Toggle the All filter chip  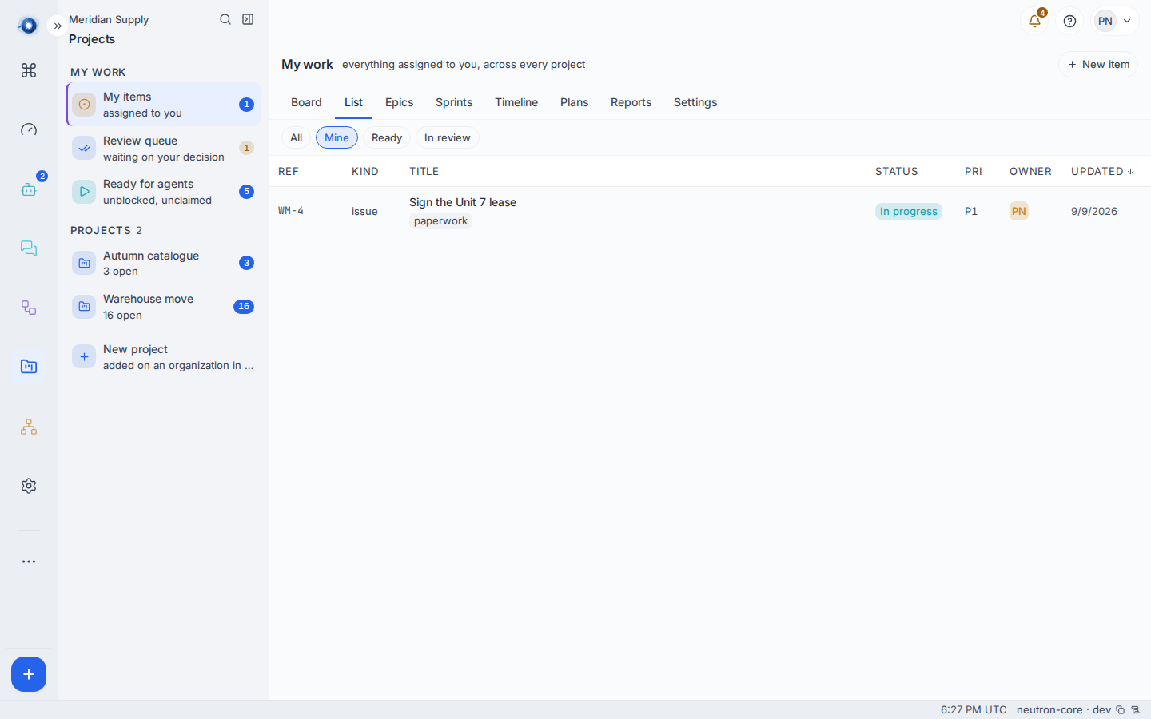coord(296,137)
